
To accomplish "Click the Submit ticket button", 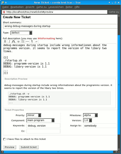I will (29, 147).
